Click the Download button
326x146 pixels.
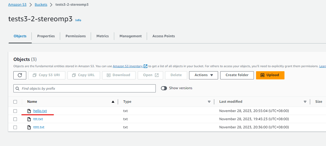pos(119,75)
